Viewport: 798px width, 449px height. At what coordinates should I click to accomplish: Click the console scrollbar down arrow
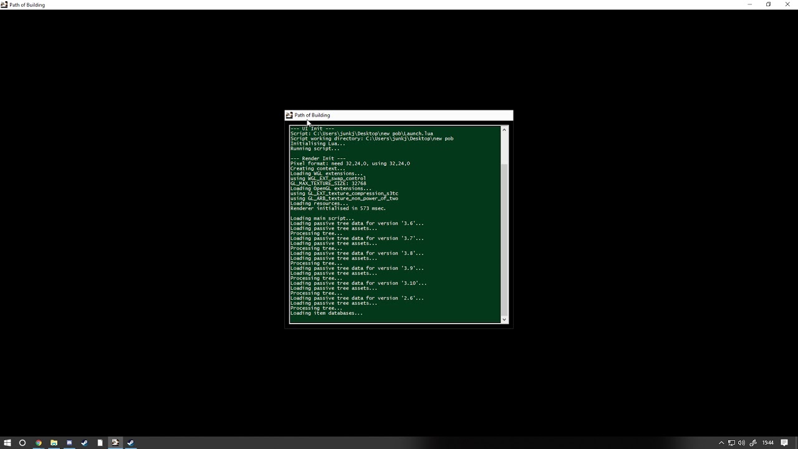504,319
